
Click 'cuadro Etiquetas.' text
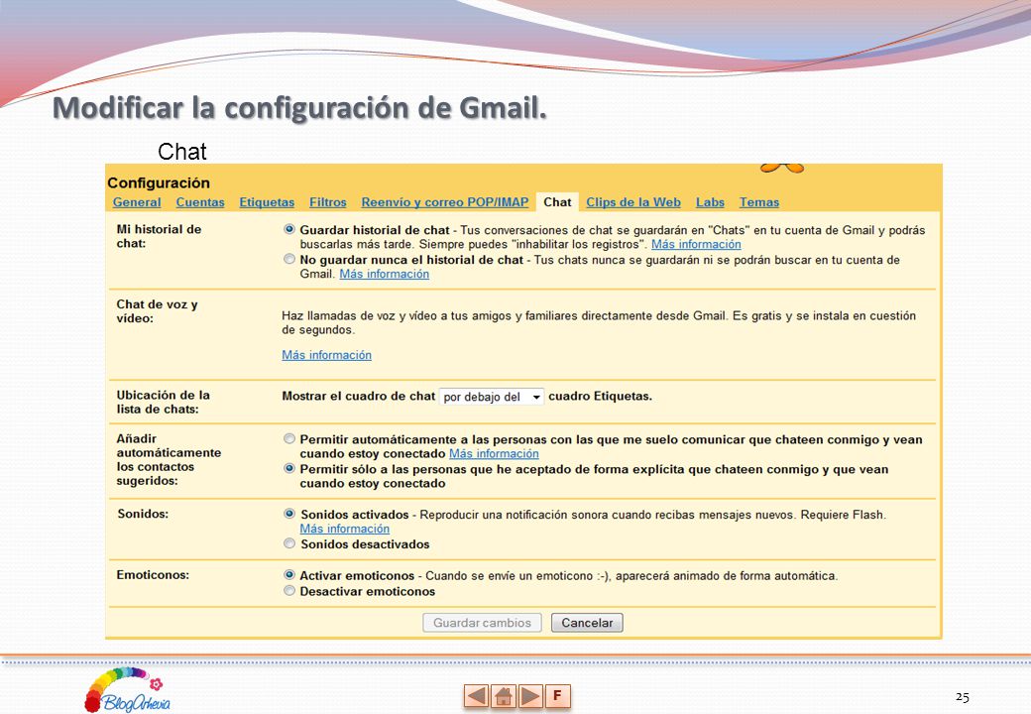[601, 396]
